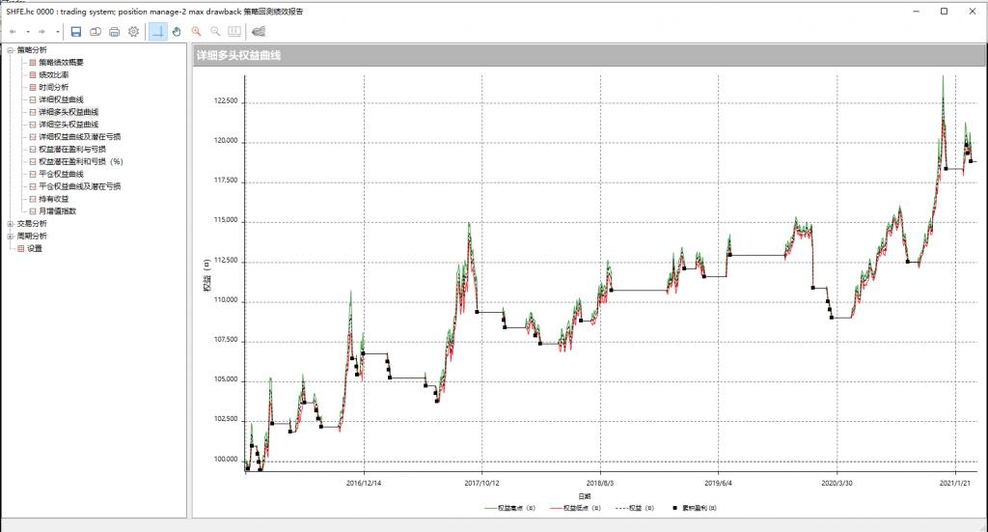Image resolution: width=988 pixels, height=532 pixels.
Task: Click the 周期分析 label
Action: (x=32, y=237)
